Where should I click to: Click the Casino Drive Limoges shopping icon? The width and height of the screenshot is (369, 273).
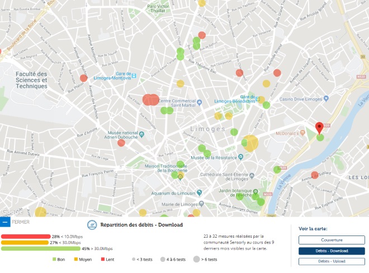coord(326,98)
